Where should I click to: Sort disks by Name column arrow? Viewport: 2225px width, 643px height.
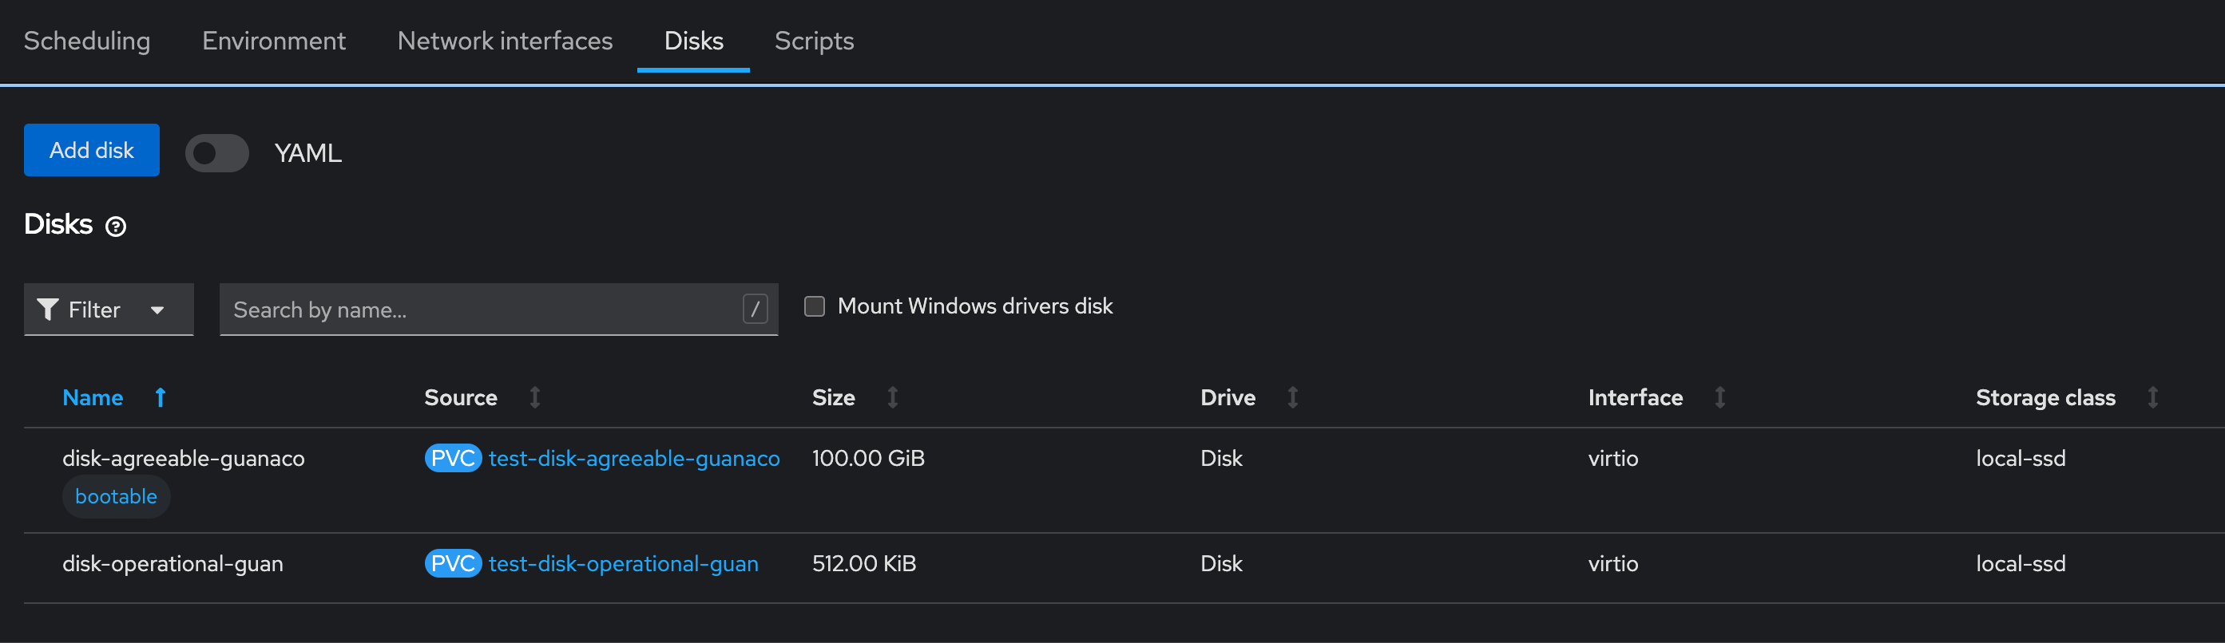(160, 397)
